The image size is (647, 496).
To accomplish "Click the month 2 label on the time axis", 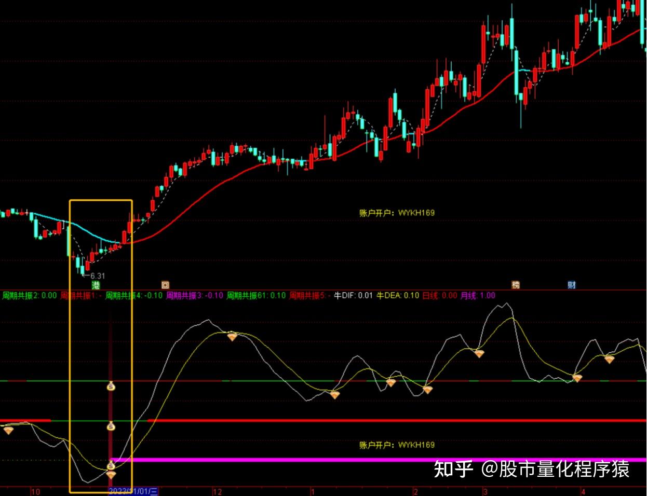I will [x=415, y=491].
